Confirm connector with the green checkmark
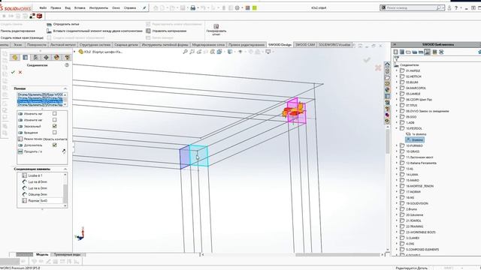481x270 pixels. pos(13,72)
